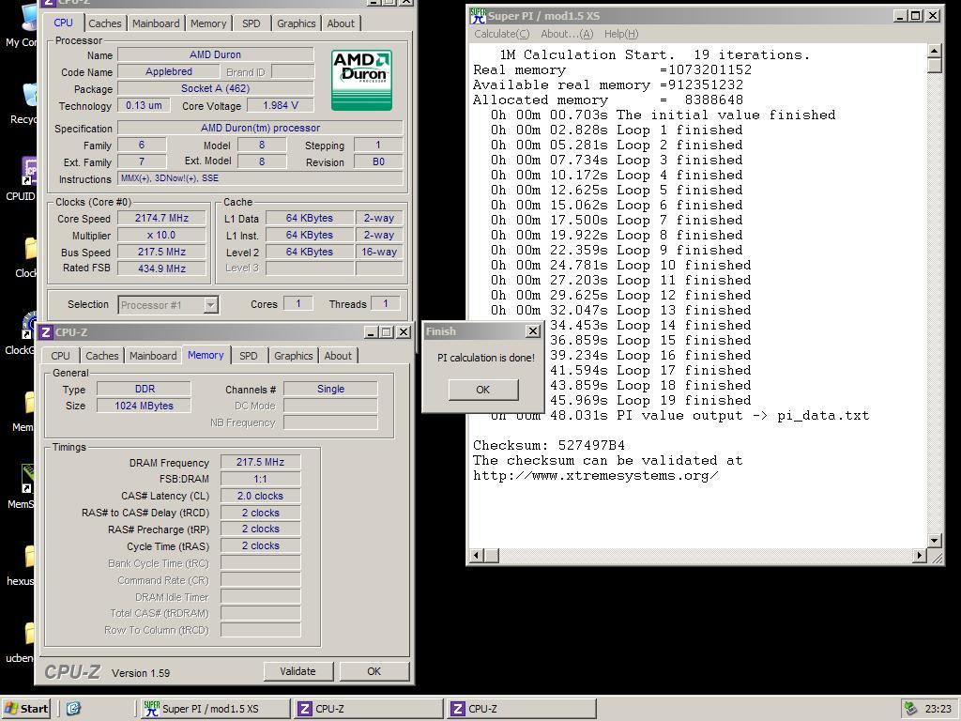
Task: Open the Processor #1 selection dropdown
Action: [x=210, y=305]
